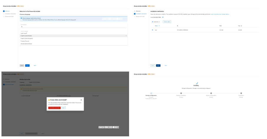Toggle the sda disk checkbox
The image size is (267, 139).
coord(152,30)
